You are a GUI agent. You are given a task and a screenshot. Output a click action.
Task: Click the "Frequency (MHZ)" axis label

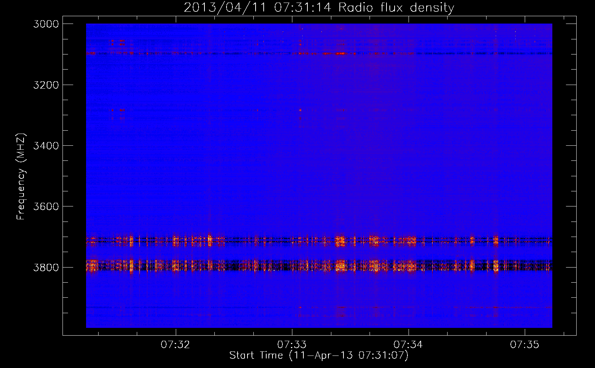coord(21,177)
